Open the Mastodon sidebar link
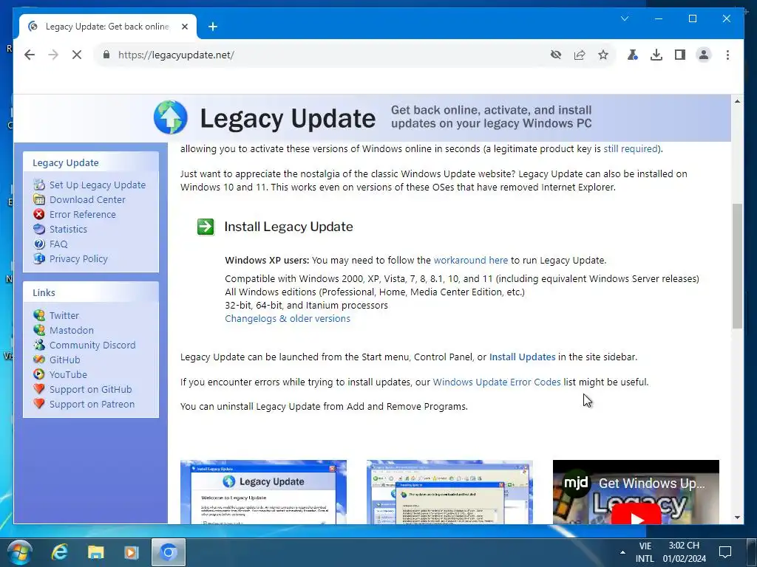Image resolution: width=757 pixels, height=567 pixels. (x=72, y=330)
